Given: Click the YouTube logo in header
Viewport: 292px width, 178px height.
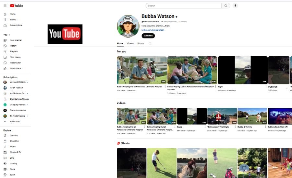Looking at the screenshot, I should click(17, 6).
